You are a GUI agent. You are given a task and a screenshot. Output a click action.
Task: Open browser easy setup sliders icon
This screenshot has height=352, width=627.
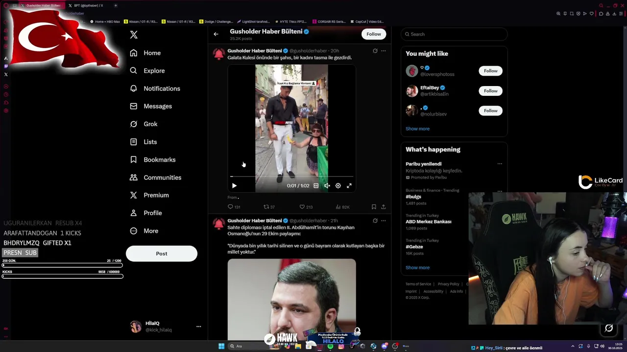coord(621,14)
